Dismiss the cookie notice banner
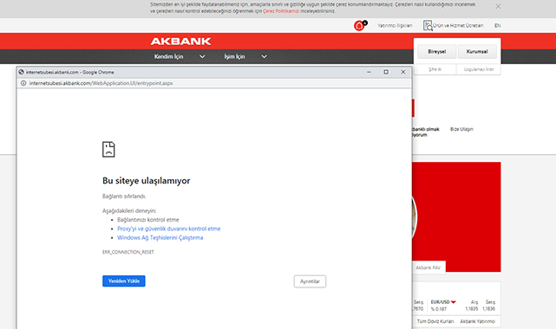The image size is (556, 329). click(x=498, y=6)
